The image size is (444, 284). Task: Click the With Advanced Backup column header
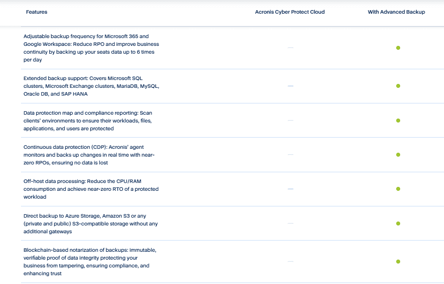(x=396, y=12)
